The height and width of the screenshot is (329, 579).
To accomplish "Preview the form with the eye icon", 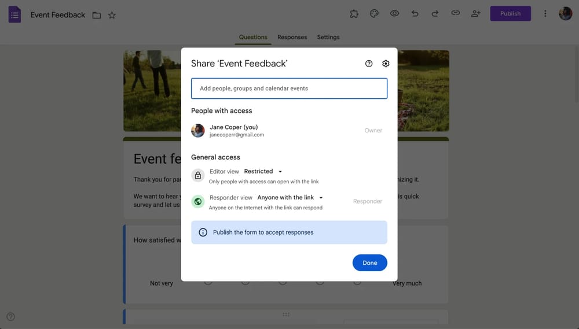I will pyautogui.click(x=394, y=14).
